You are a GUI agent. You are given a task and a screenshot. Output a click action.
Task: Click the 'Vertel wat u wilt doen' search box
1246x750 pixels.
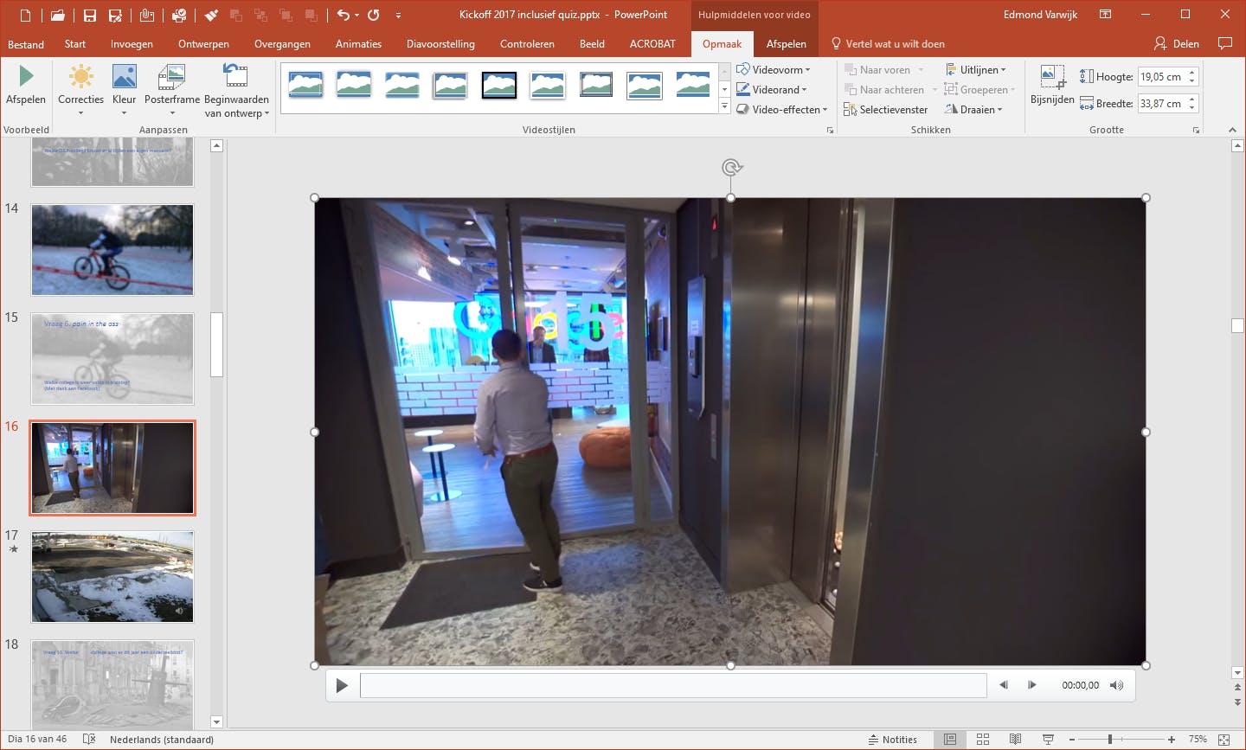click(x=889, y=44)
